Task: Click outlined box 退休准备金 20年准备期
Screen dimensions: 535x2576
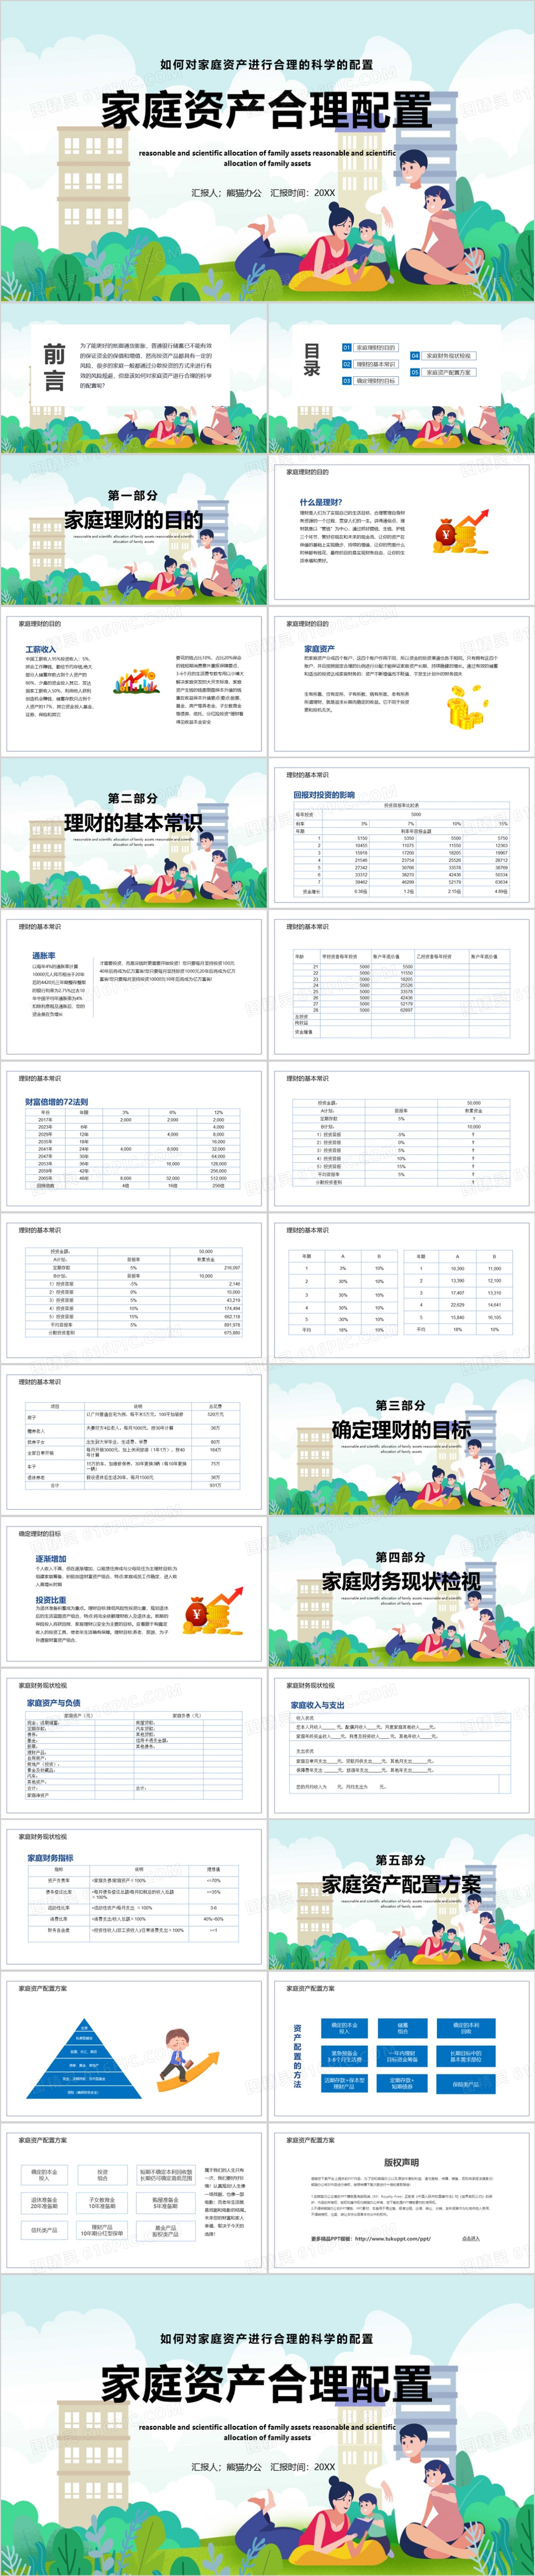Action: (44, 2202)
